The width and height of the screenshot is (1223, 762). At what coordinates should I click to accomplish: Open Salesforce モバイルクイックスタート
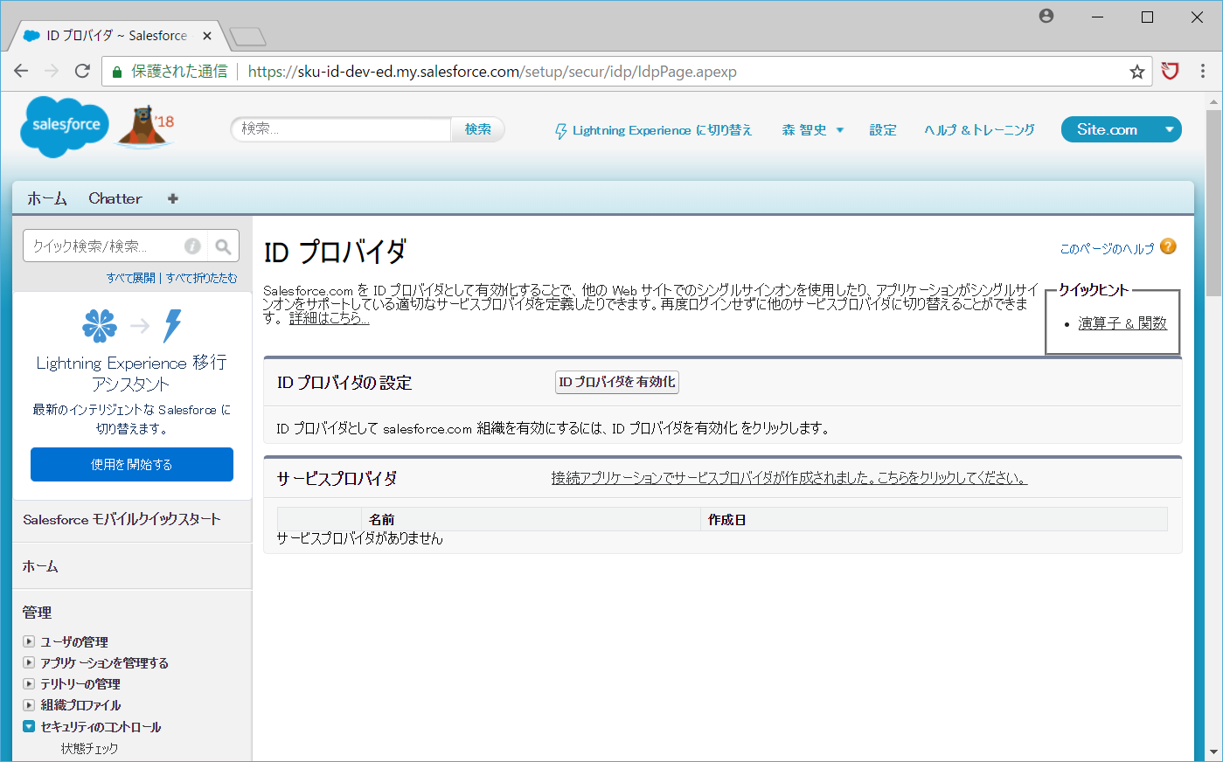coord(122,519)
